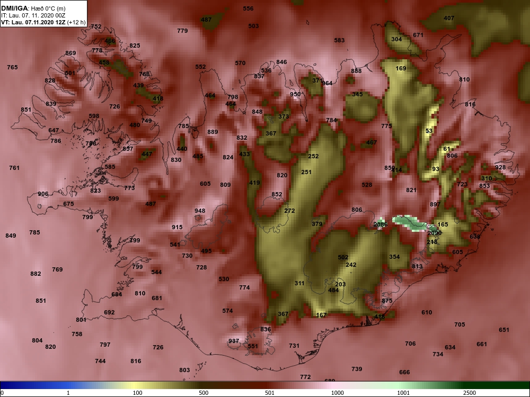530x397 pixels.
Task: Select legend label '500' under the color scale
Action: point(204,393)
